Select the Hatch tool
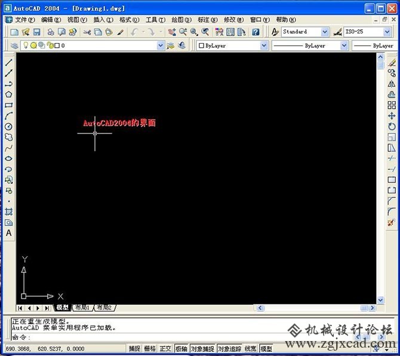This screenshot has width=400, height=356. (x=9, y=212)
